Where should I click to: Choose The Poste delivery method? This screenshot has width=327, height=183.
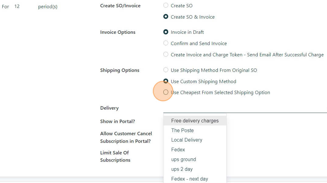(183, 130)
